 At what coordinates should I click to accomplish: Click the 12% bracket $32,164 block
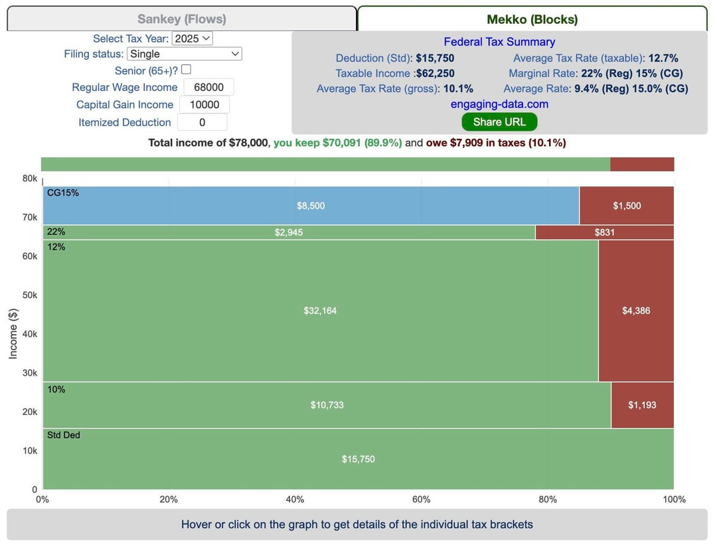pyautogui.click(x=320, y=311)
